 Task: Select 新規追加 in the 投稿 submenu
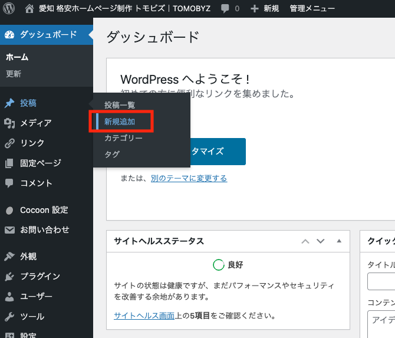[x=120, y=122]
